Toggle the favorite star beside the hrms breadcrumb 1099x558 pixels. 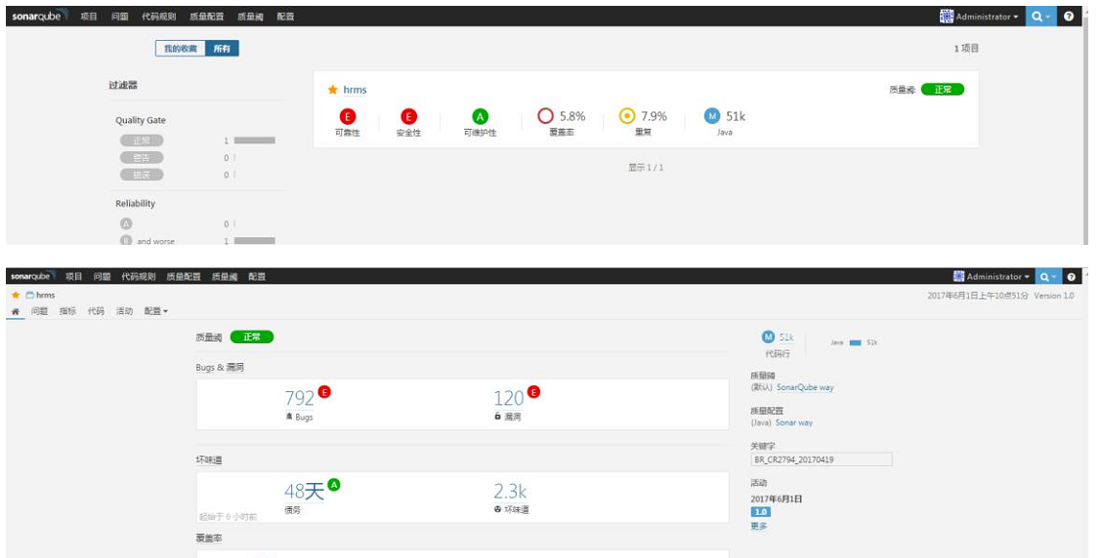[16, 295]
